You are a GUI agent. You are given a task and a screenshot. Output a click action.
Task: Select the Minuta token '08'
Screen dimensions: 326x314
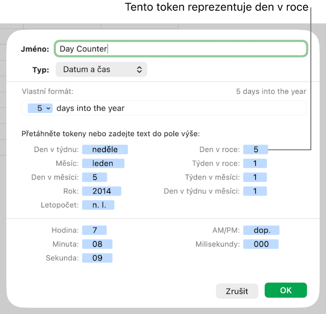pos(97,244)
